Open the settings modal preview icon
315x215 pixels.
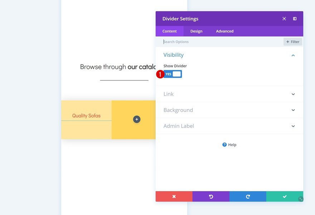[284, 19]
